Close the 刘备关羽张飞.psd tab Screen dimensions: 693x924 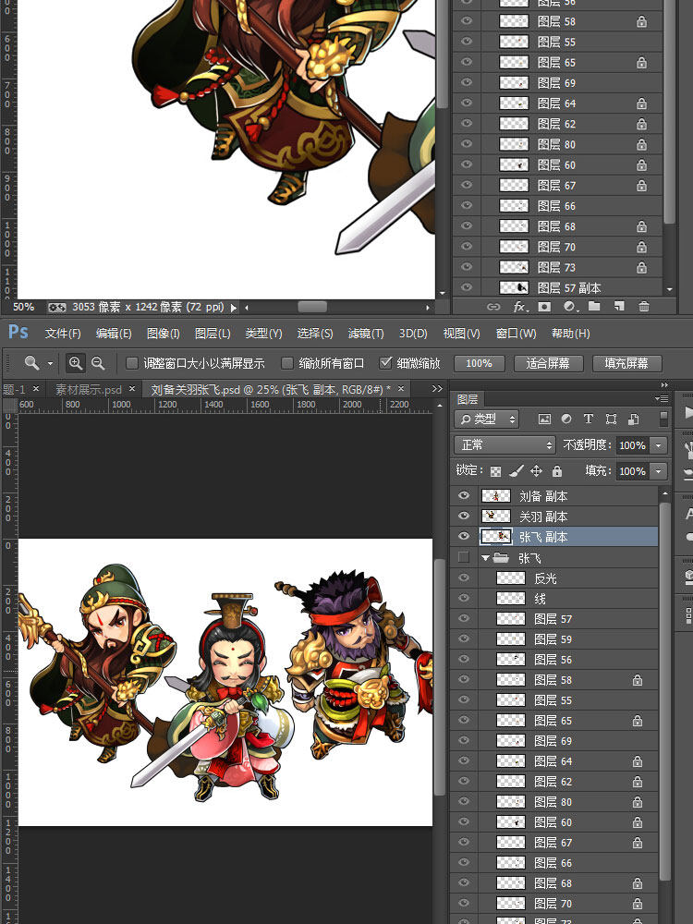[401, 389]
